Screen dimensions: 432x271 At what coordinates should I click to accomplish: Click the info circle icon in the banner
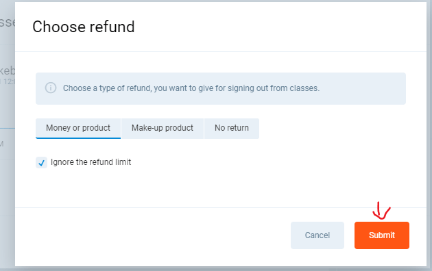tap(51, 88)
